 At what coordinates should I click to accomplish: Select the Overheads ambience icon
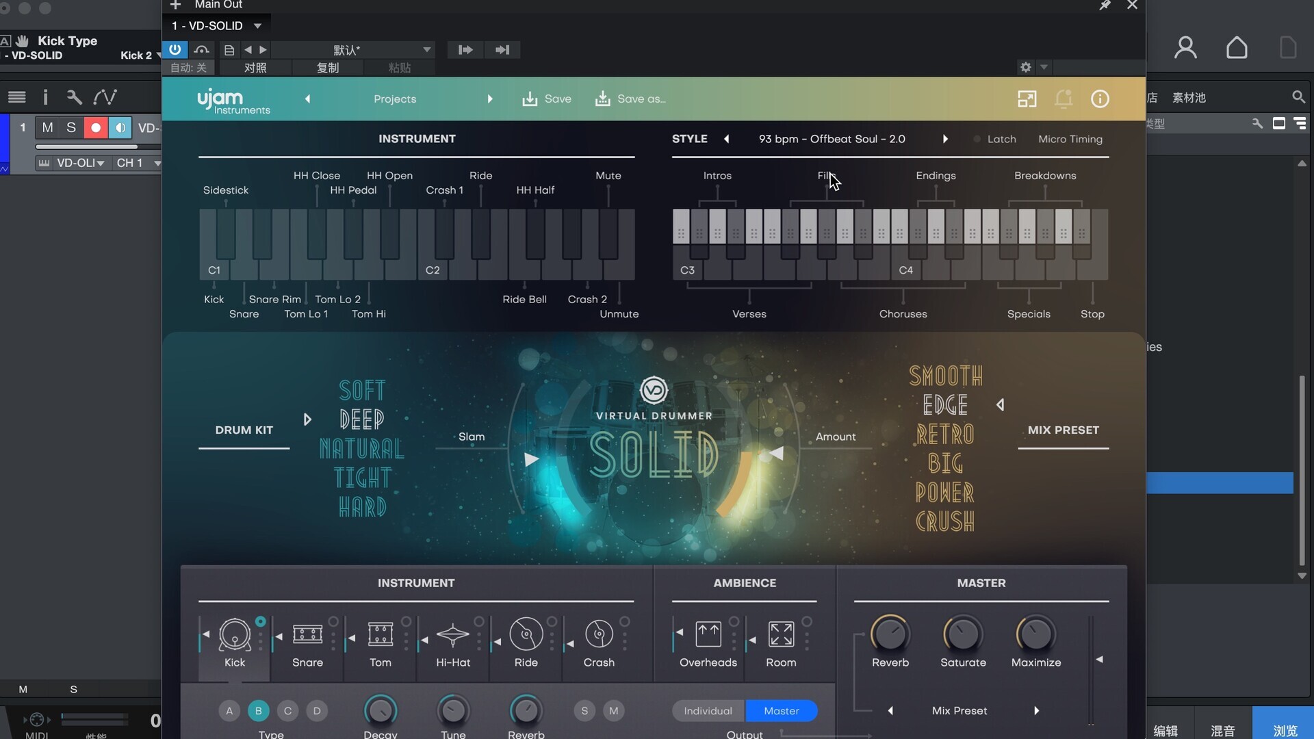click(708, 634)
